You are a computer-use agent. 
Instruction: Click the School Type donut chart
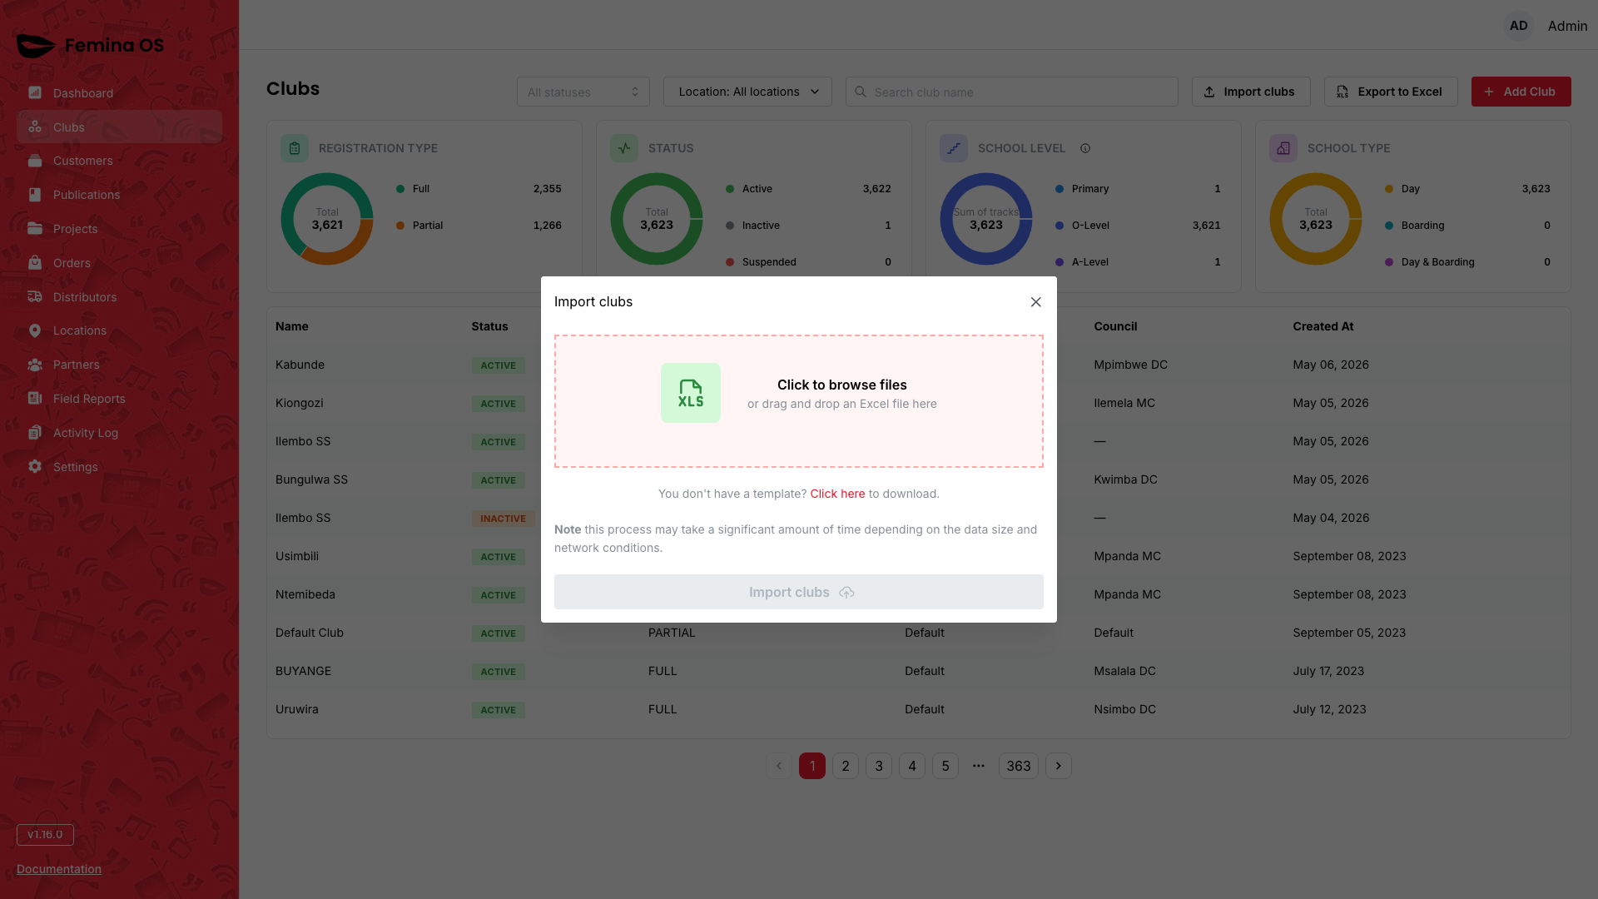pyautogui.click(x=1316, y=219)
